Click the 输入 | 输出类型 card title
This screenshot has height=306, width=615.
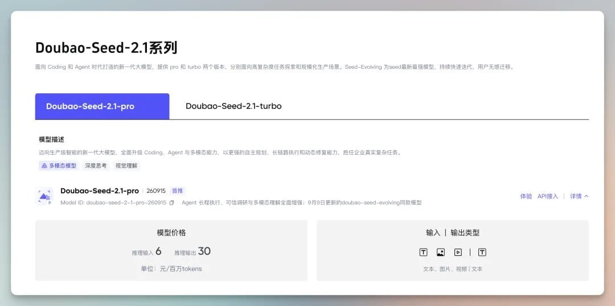453,233
